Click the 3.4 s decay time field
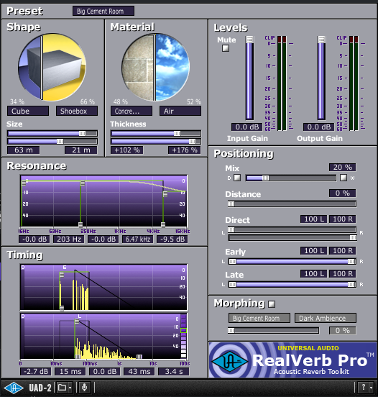Screen dimensions: 378x397 point(174,372)
